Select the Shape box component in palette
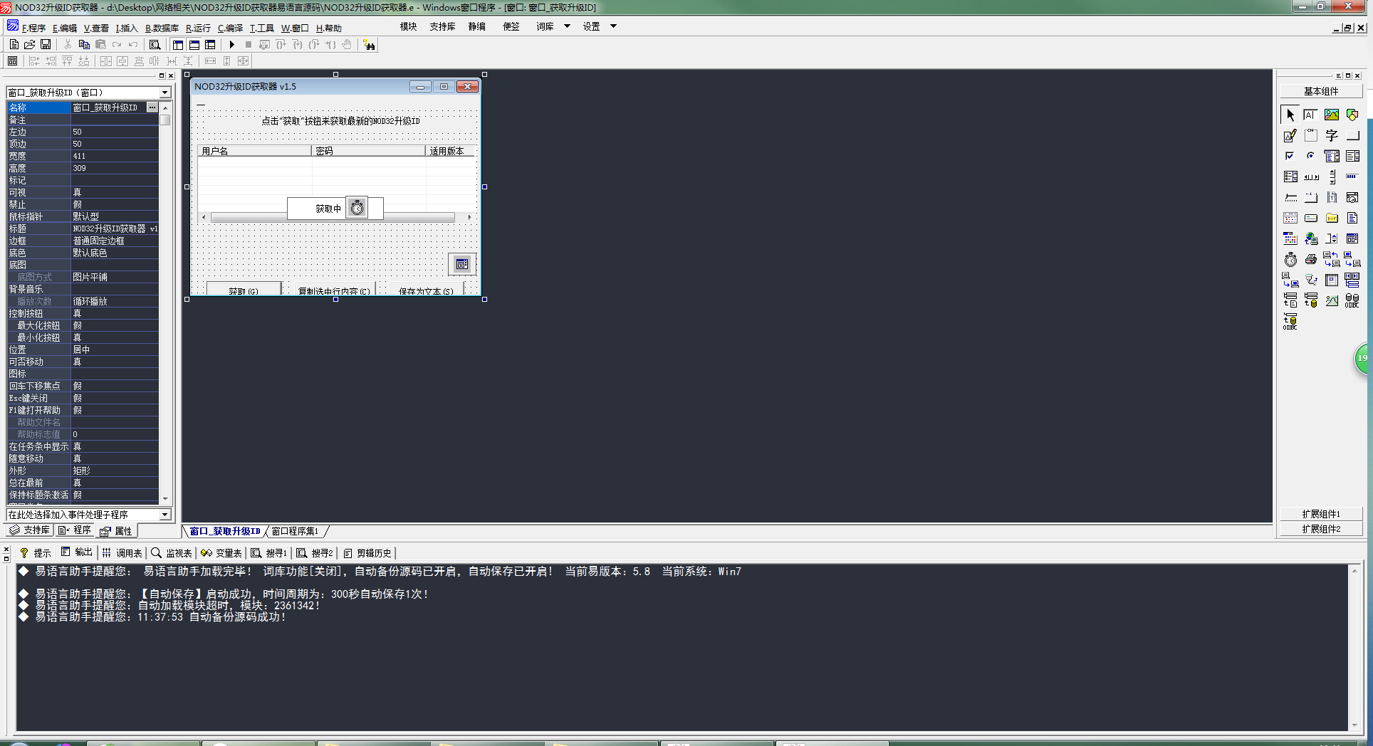 tap(1352, 115)
